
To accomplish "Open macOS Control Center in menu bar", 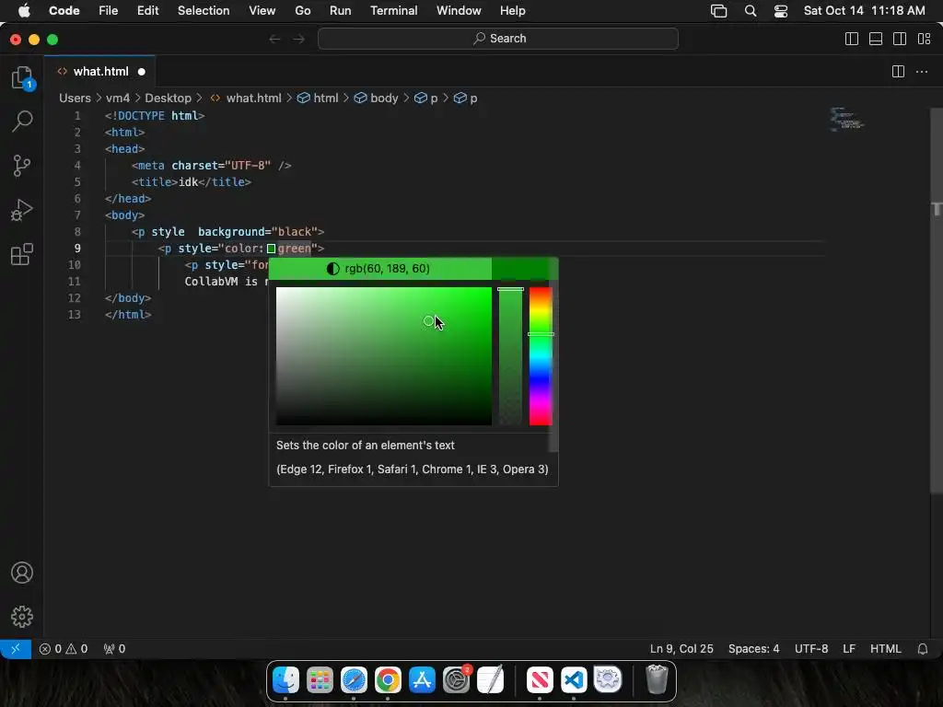I will (781, 11).
